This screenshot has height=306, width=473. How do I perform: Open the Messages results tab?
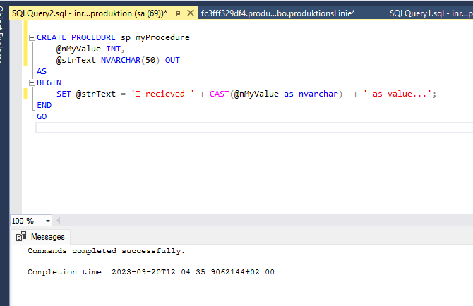coord(47,237)
